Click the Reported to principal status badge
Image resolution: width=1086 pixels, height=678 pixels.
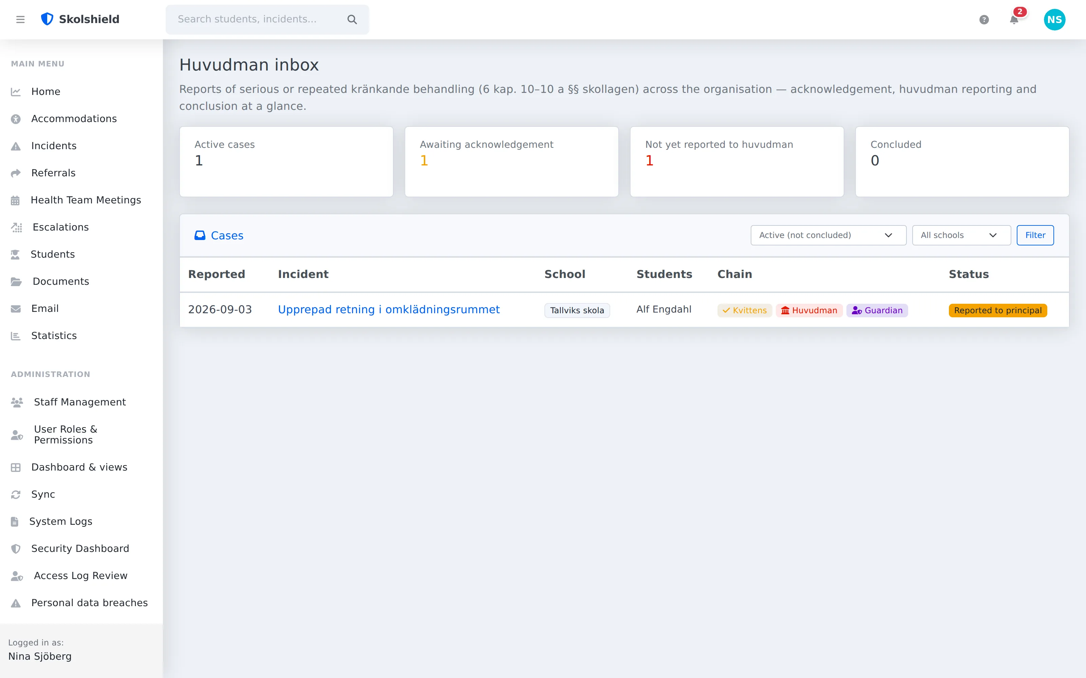click(x=998, y=311)
